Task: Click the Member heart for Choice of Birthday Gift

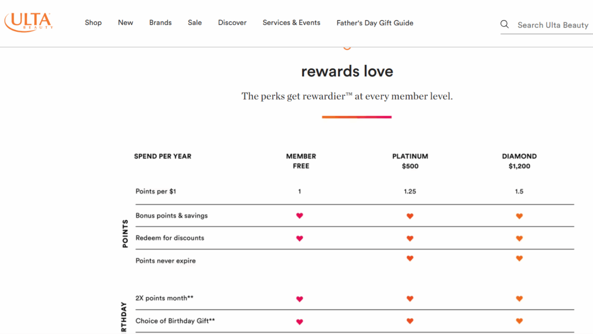Action: 299,321
